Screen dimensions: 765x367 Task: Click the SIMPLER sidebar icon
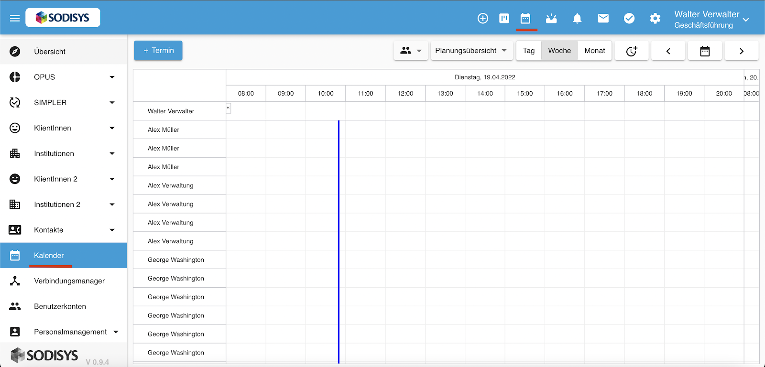coord(15,102)
